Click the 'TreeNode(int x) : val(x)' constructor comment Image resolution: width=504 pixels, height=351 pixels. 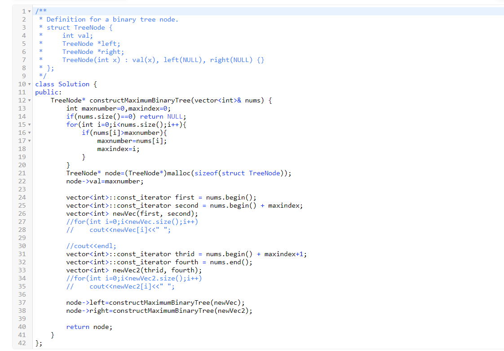pyautogui.click(x=164, y=60)
